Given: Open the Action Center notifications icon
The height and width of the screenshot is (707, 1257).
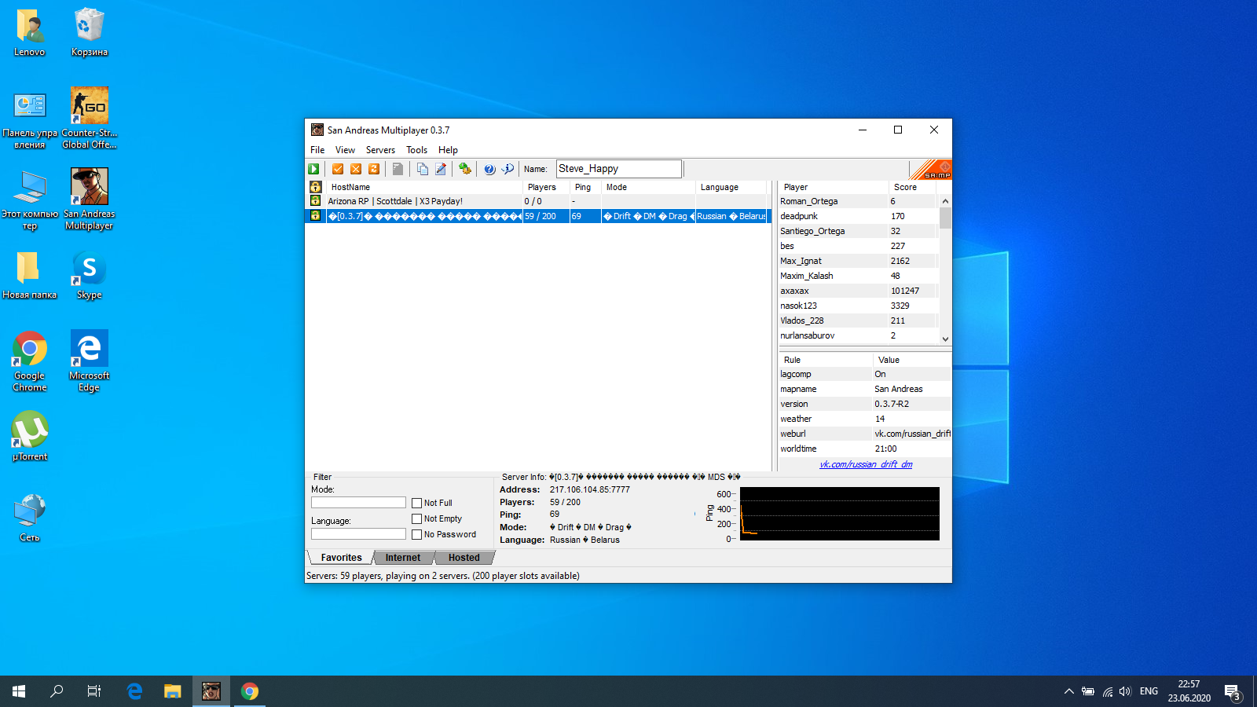Looking at the screenshot, I should point(1232,692).
